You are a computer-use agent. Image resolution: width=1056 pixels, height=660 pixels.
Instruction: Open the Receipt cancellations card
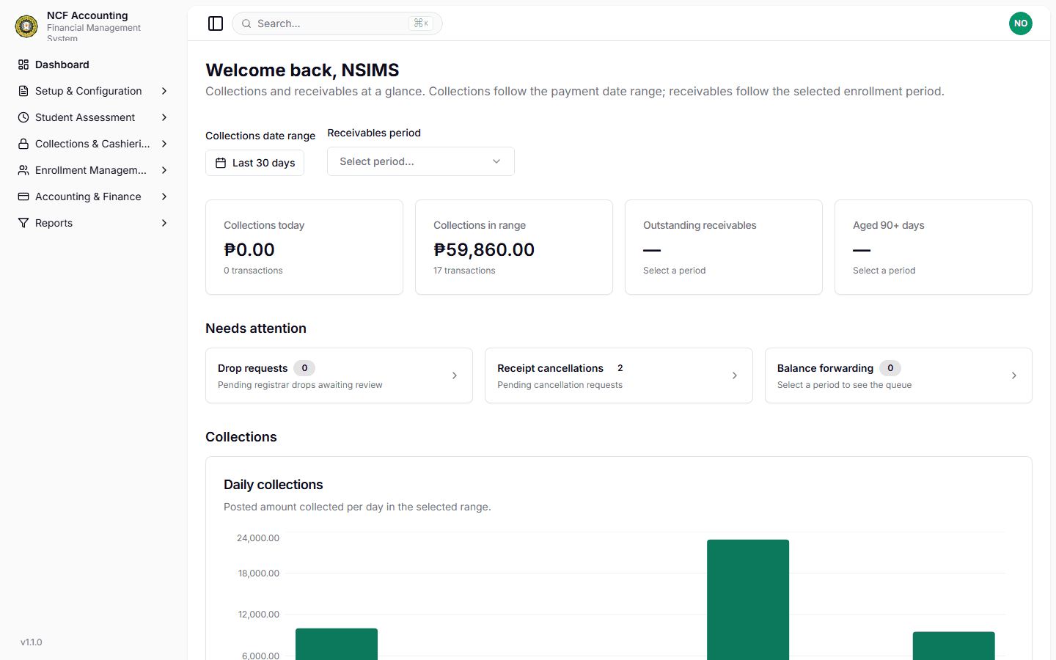(x=619, y=375)
